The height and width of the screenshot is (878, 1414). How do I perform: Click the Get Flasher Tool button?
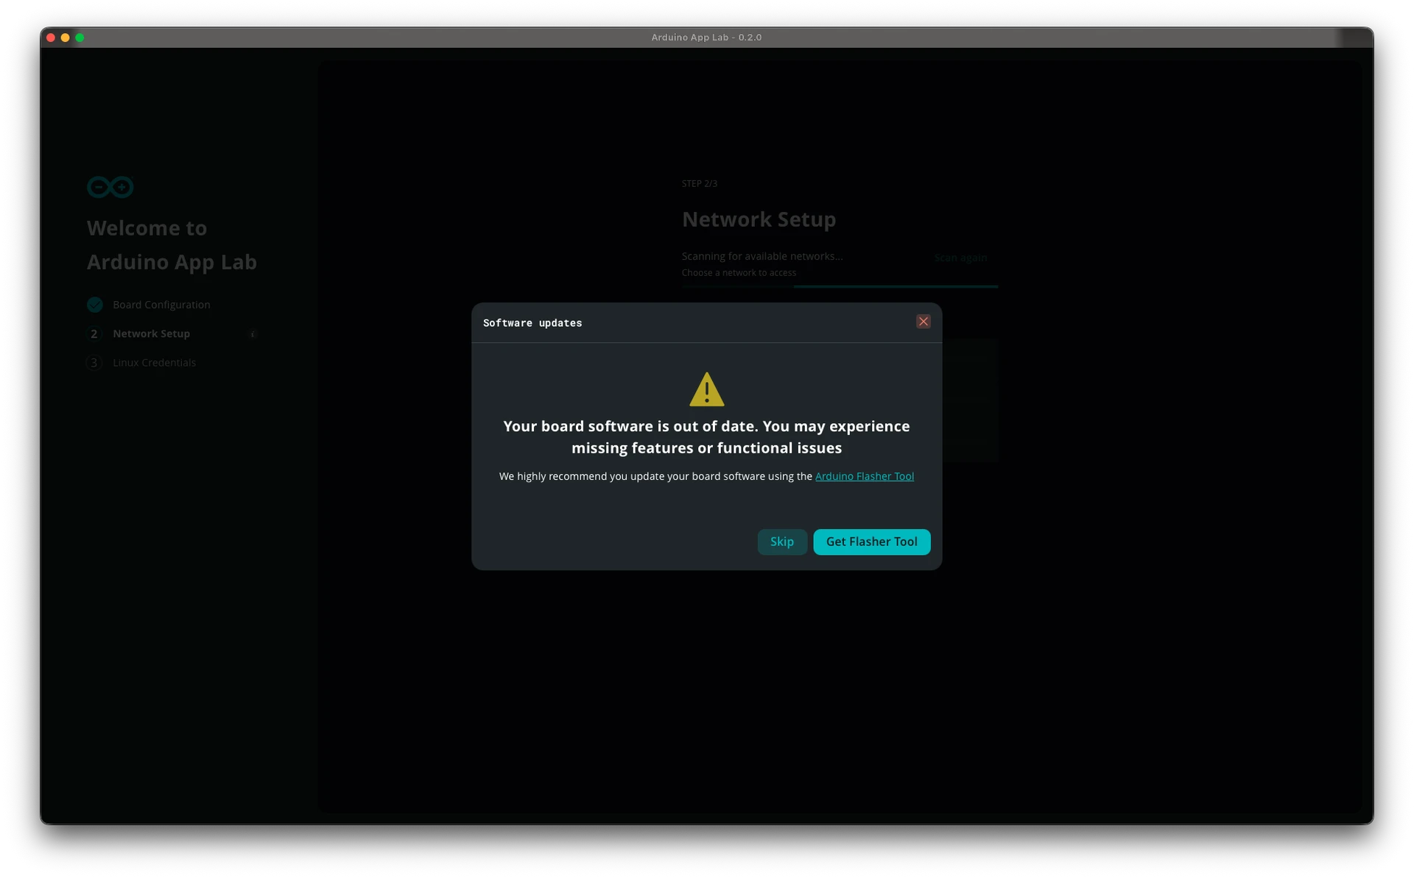871,542
